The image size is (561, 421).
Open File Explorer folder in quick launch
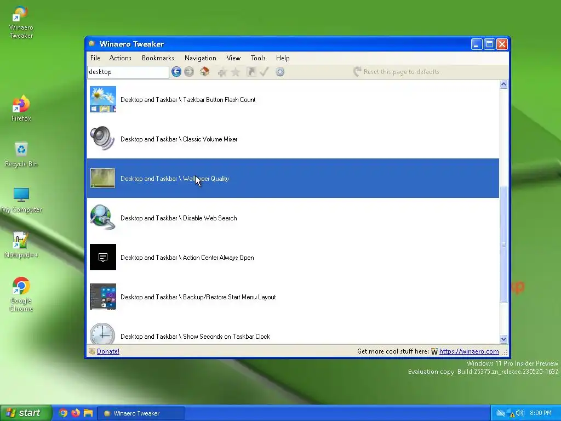[x=88, y=413]
